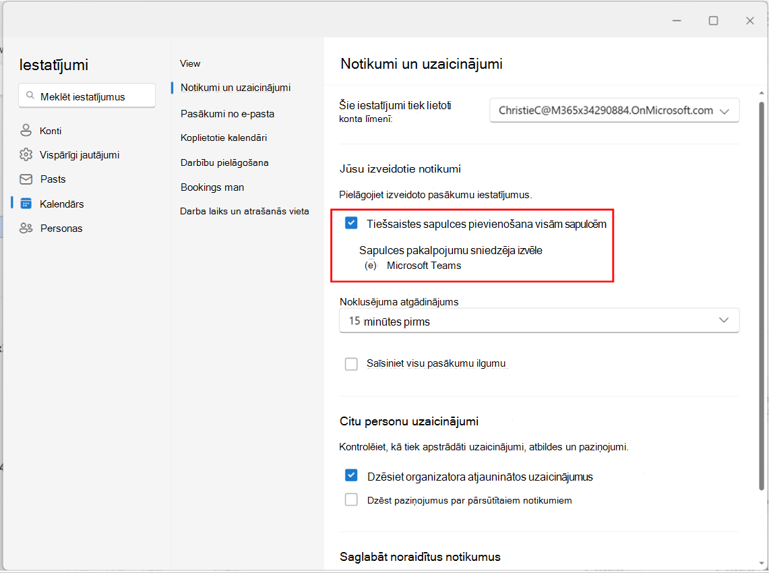This screenshot has width=769, height=573.
Task: Click the Konti person icon
Action: tap(26, 131)
